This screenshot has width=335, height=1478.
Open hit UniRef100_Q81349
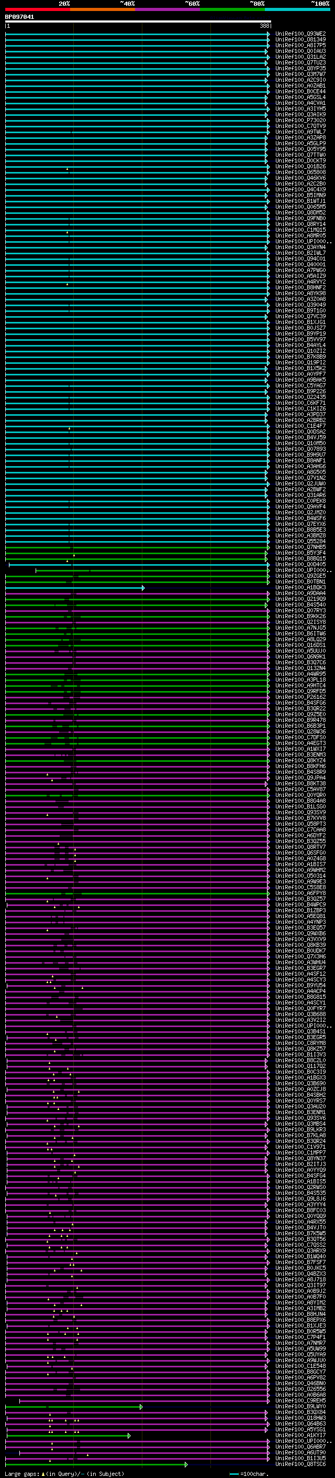coord(300,40)
